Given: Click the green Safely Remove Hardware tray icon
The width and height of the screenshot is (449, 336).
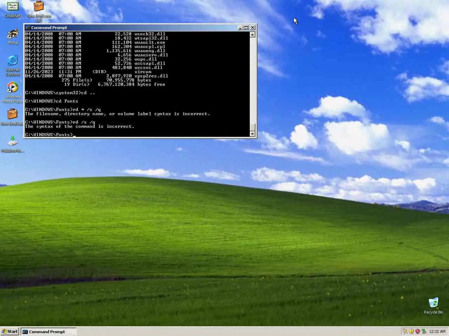Looking at the screenshot, I should (x=424, y=331).
